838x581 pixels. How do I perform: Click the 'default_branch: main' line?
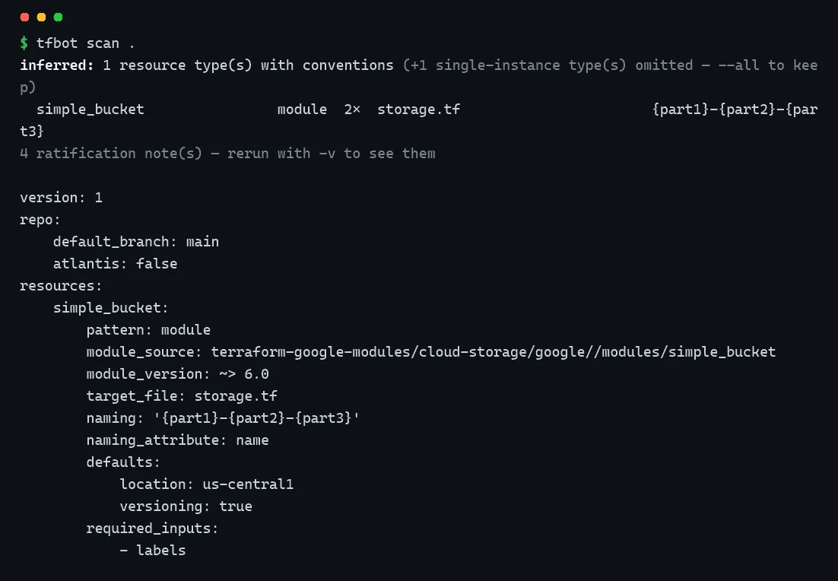tap(136, 242)
